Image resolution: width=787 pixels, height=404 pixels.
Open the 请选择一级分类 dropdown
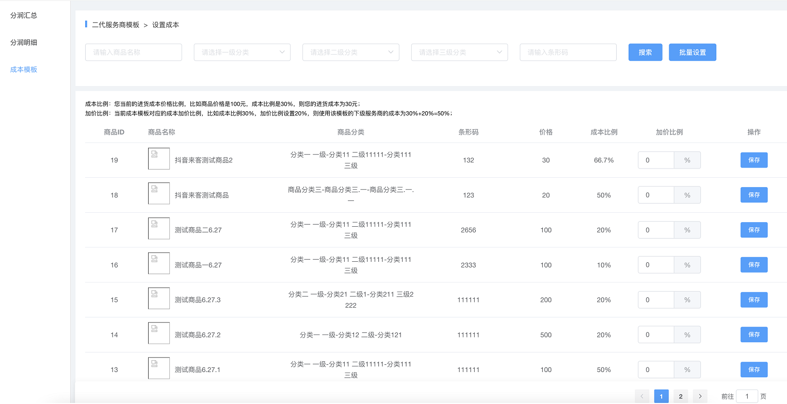[242, 52]
